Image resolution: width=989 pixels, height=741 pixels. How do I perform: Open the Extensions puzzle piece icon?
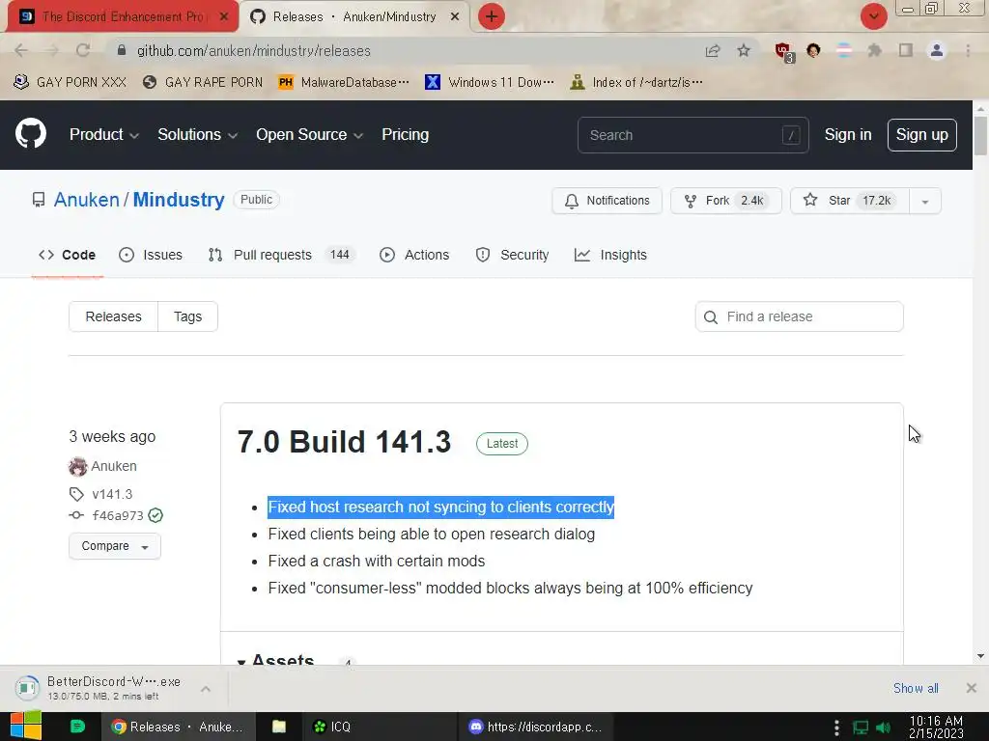point(875,50)
